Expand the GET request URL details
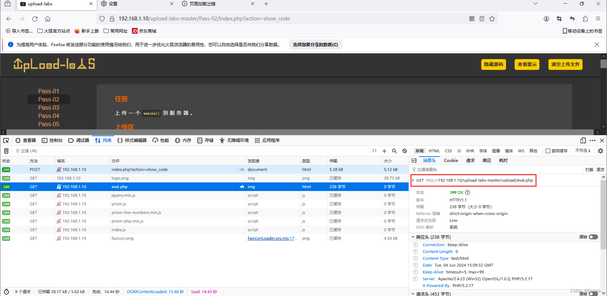Screen dimensions: 607x296 point(413,180)
